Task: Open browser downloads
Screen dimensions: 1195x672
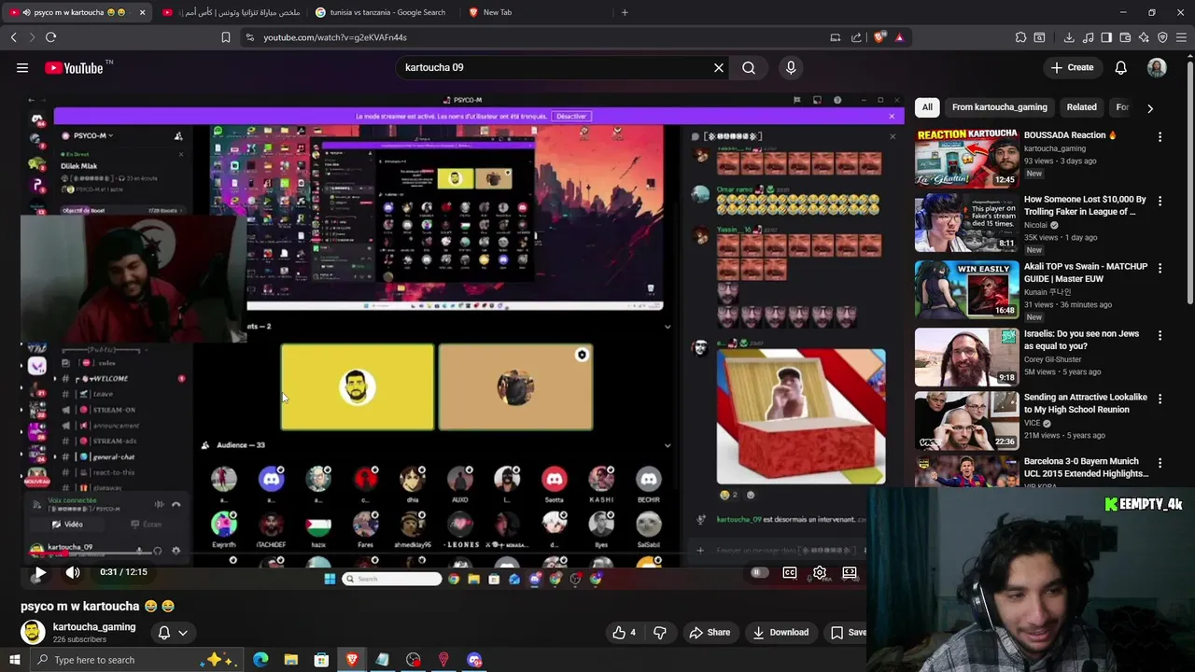Action: tap(1069, 37)
